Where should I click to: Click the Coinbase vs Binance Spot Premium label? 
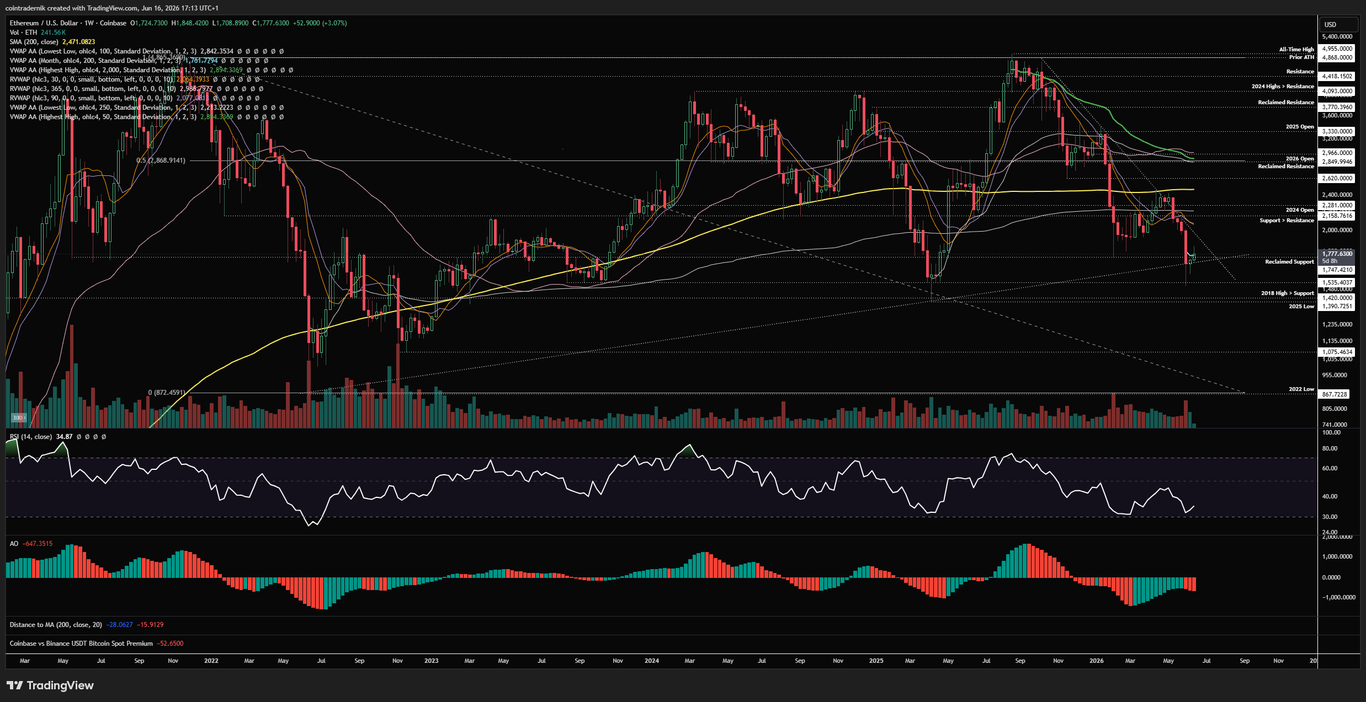point(81,644)
